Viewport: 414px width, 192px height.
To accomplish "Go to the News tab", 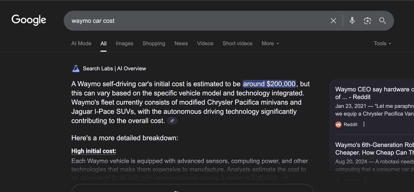I will (181, 43).
